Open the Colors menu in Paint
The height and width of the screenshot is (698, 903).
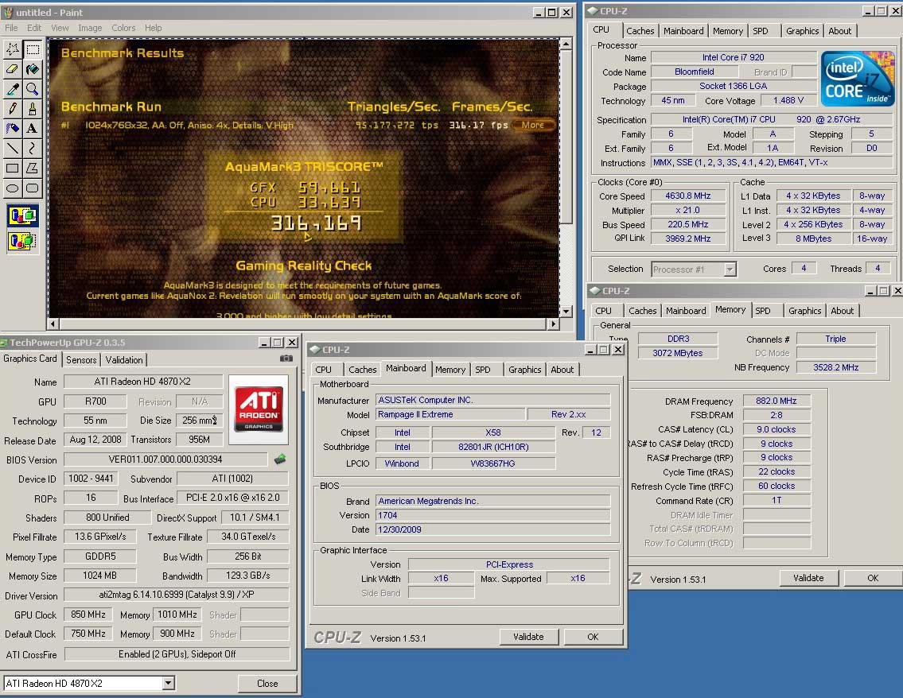[123, 28]
